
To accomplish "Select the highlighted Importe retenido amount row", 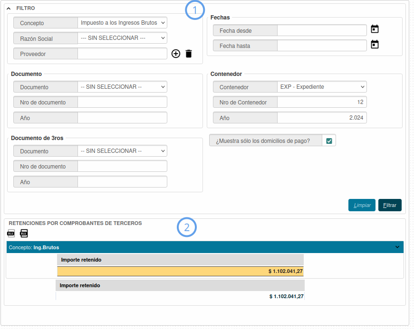I will 180,271.
